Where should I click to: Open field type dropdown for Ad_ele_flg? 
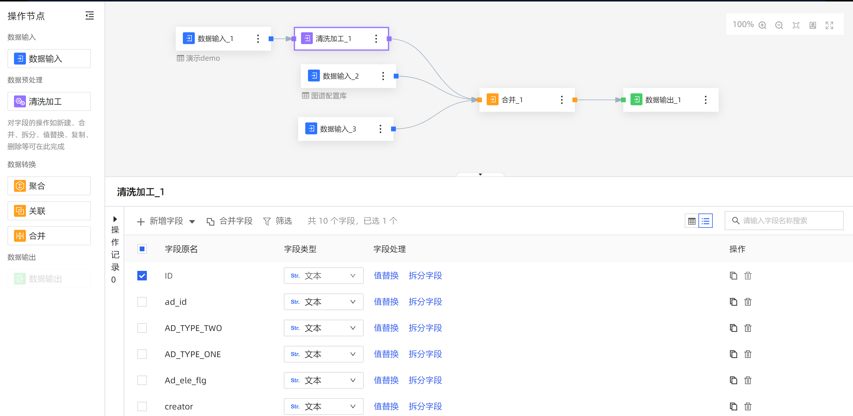click(323, 380)
